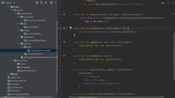Go to next highlighted error arrow
This screenshot has height=98, width=175.
pyautogui.click(x=173, y=3)
